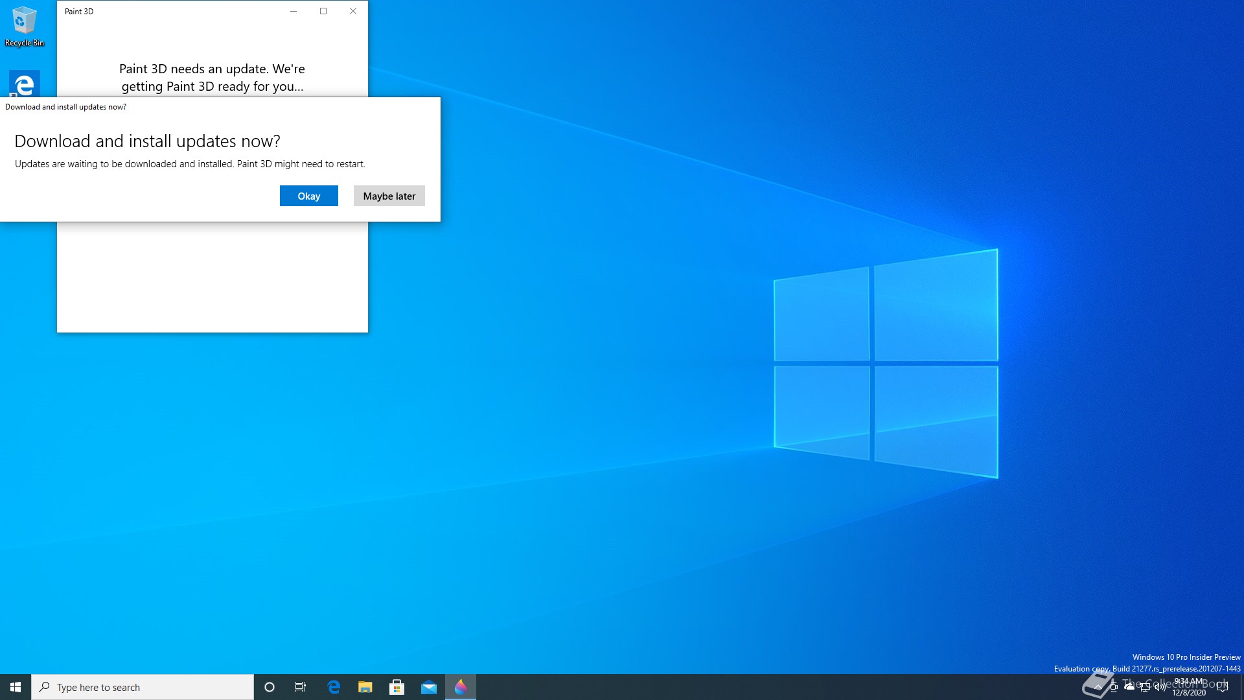Open OneDrive cloud tray icon
This screenshot has width=1244, height=700.
[1129, 686]
